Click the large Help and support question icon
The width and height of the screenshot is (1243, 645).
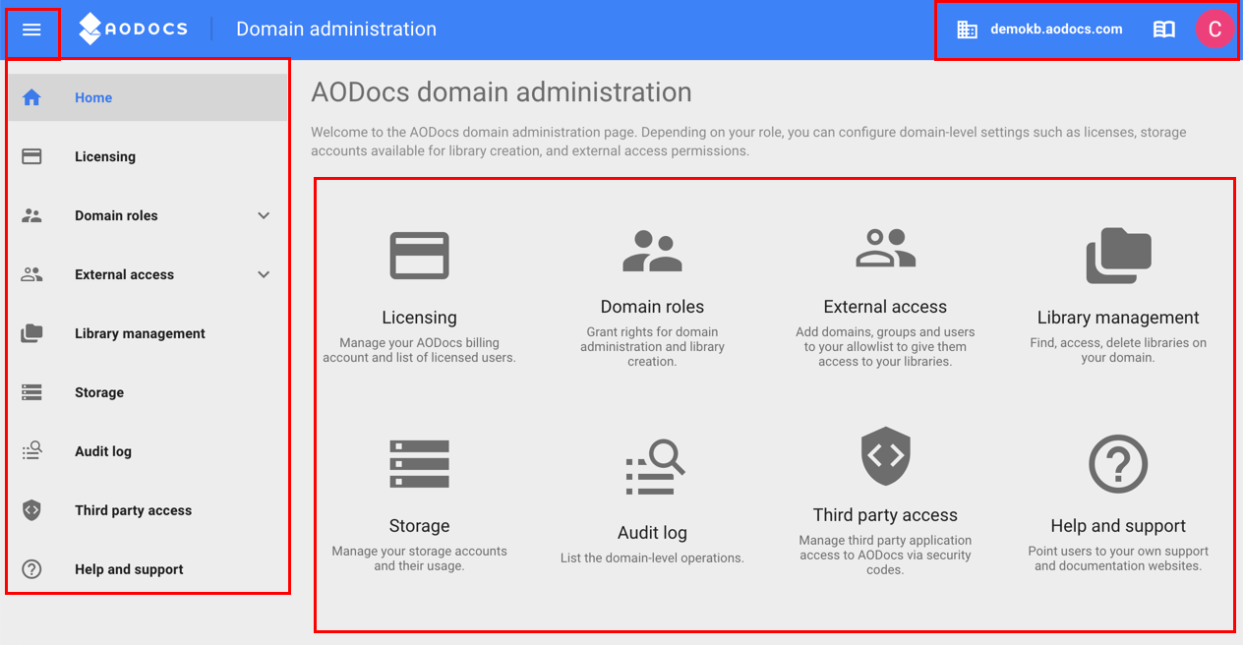(1118, 464)
